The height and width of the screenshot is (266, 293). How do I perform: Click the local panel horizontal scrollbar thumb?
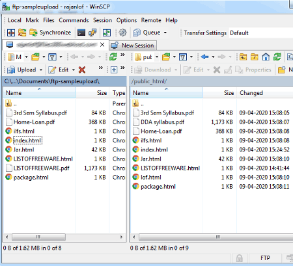tap(38, 237)
